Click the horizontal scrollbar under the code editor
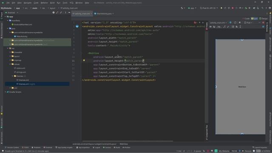 tap(127, 141)
